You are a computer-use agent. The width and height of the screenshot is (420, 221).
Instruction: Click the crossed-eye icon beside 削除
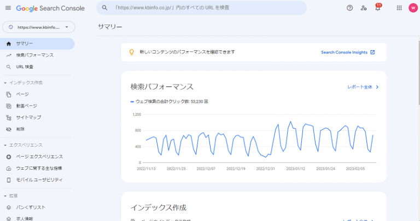point(9,129)
